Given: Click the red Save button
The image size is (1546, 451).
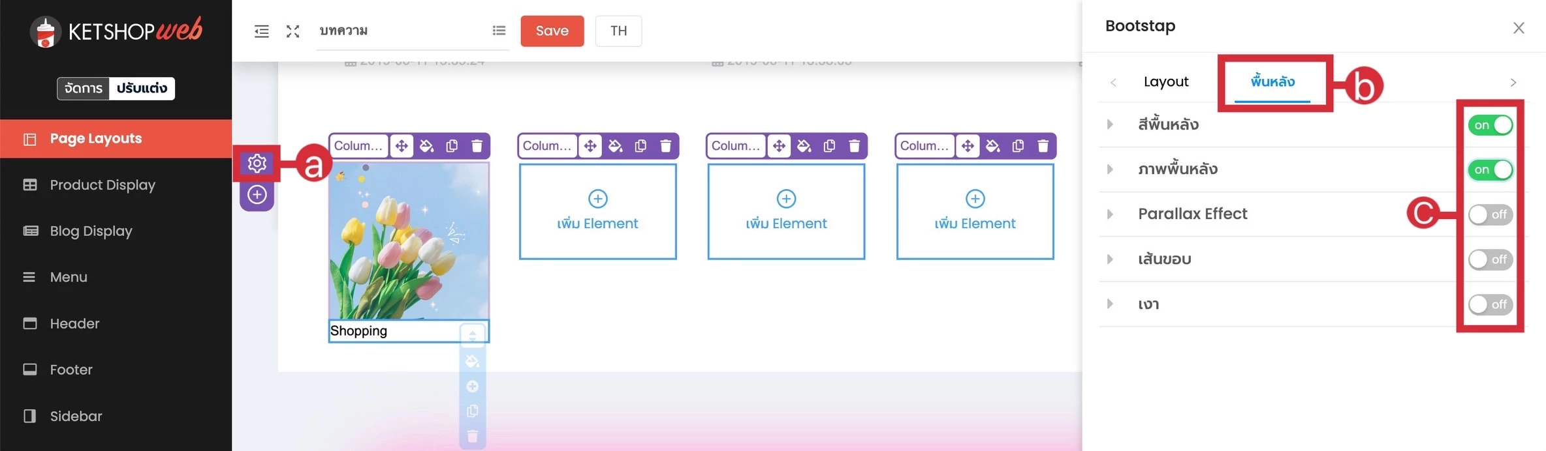Looking at the screenshot, I should [x=552, y=31].
